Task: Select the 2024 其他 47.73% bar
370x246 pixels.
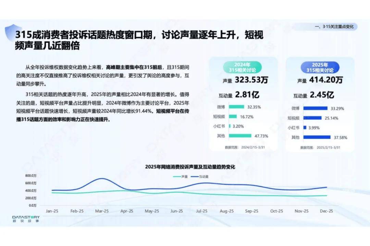Action: click(240, 136)
